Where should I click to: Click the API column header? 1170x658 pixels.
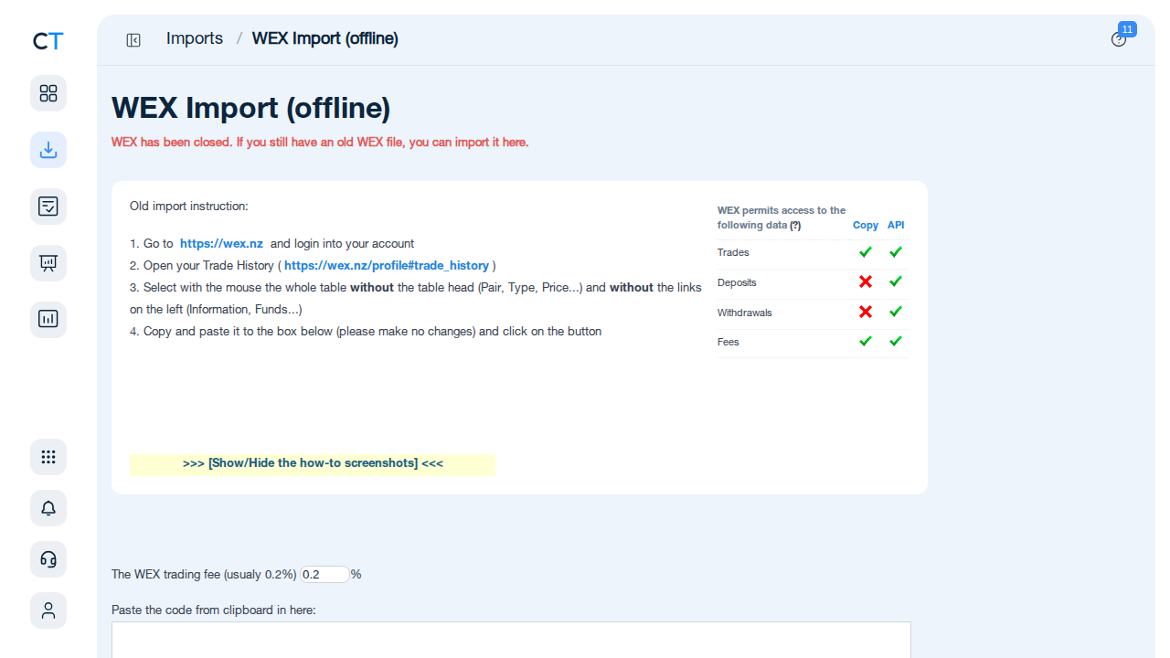click(896, 225)
